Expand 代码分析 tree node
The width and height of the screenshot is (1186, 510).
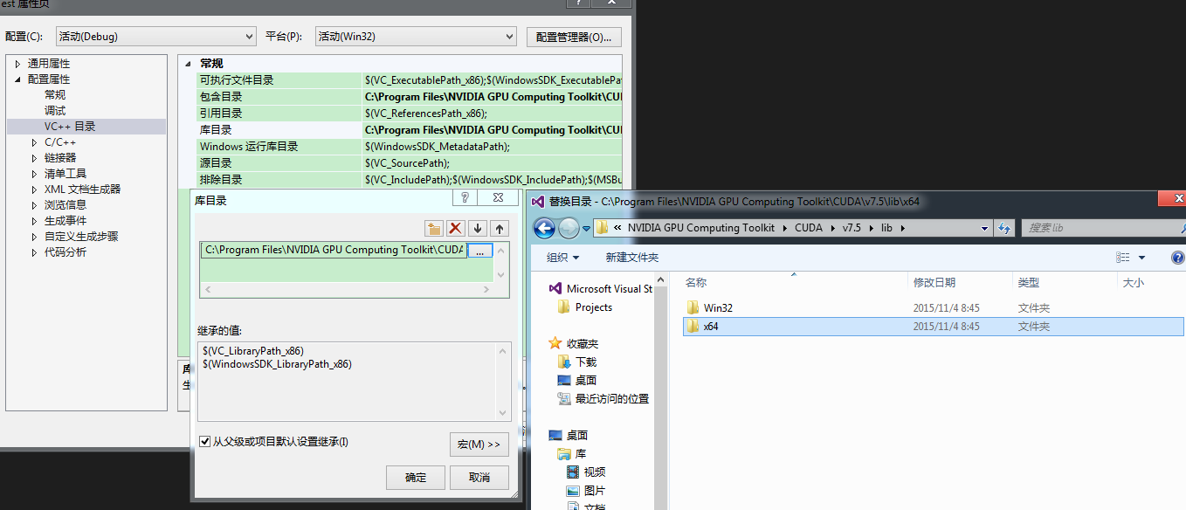point(35,252)
